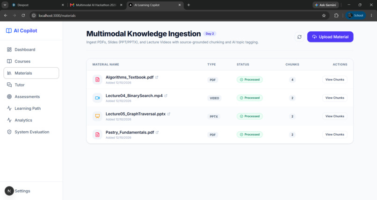The image size is (377, 200).
Task: Click the PPTX type tag
Action: (x=214, y=116)
